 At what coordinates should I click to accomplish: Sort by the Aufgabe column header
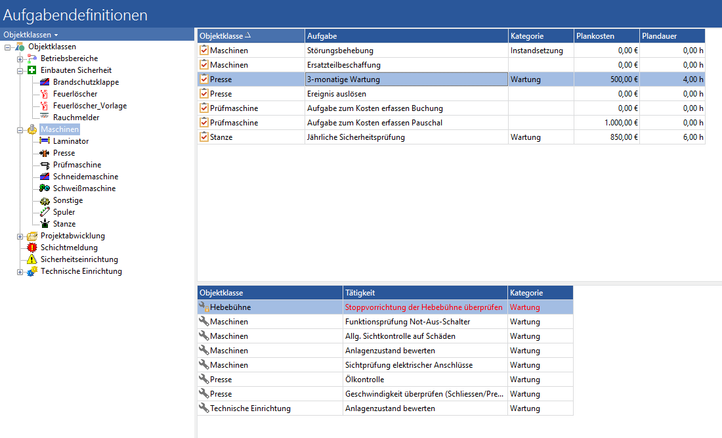pos(406,36)
